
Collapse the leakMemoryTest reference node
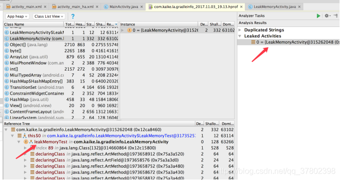coord(19,142)
